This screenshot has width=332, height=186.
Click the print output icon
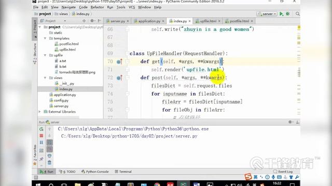(49, 156)
